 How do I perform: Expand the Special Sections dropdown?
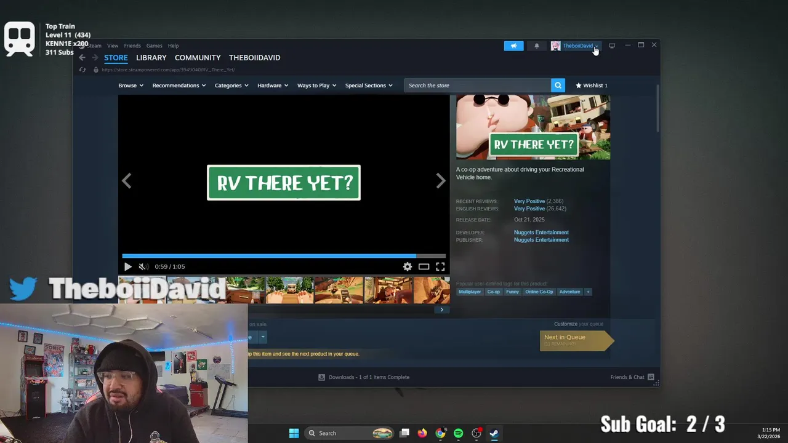click(369, 86)
